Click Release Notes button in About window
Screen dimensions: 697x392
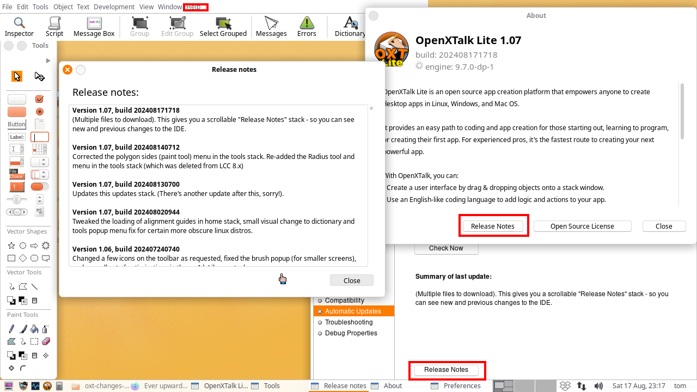point(493,226)
